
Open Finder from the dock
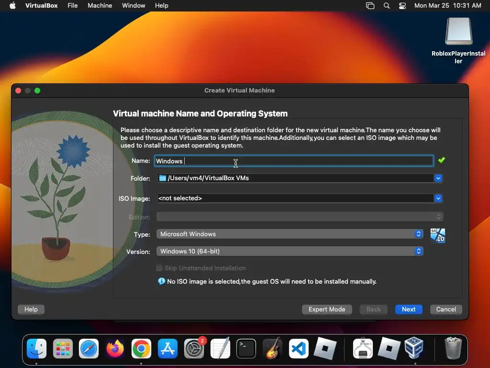(x=36, y=348)
